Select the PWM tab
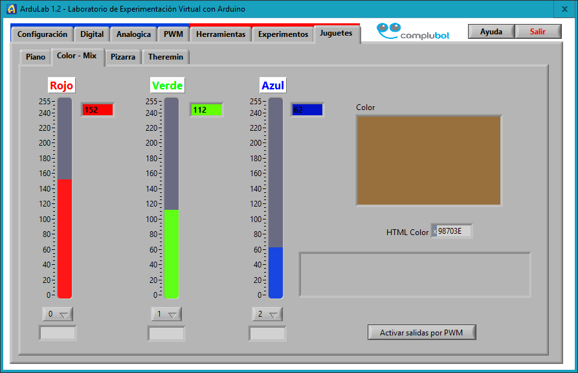Screen dimensions: 578x373 pos(173,34)
